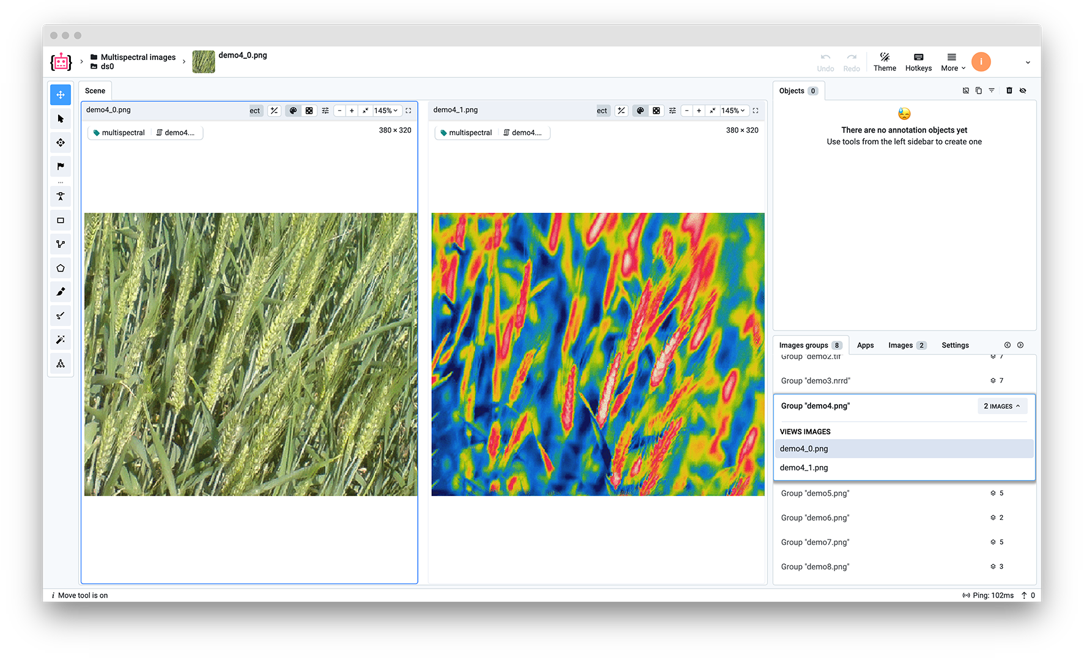Choose the Smart (magic wand) tool

pos(61,339)
